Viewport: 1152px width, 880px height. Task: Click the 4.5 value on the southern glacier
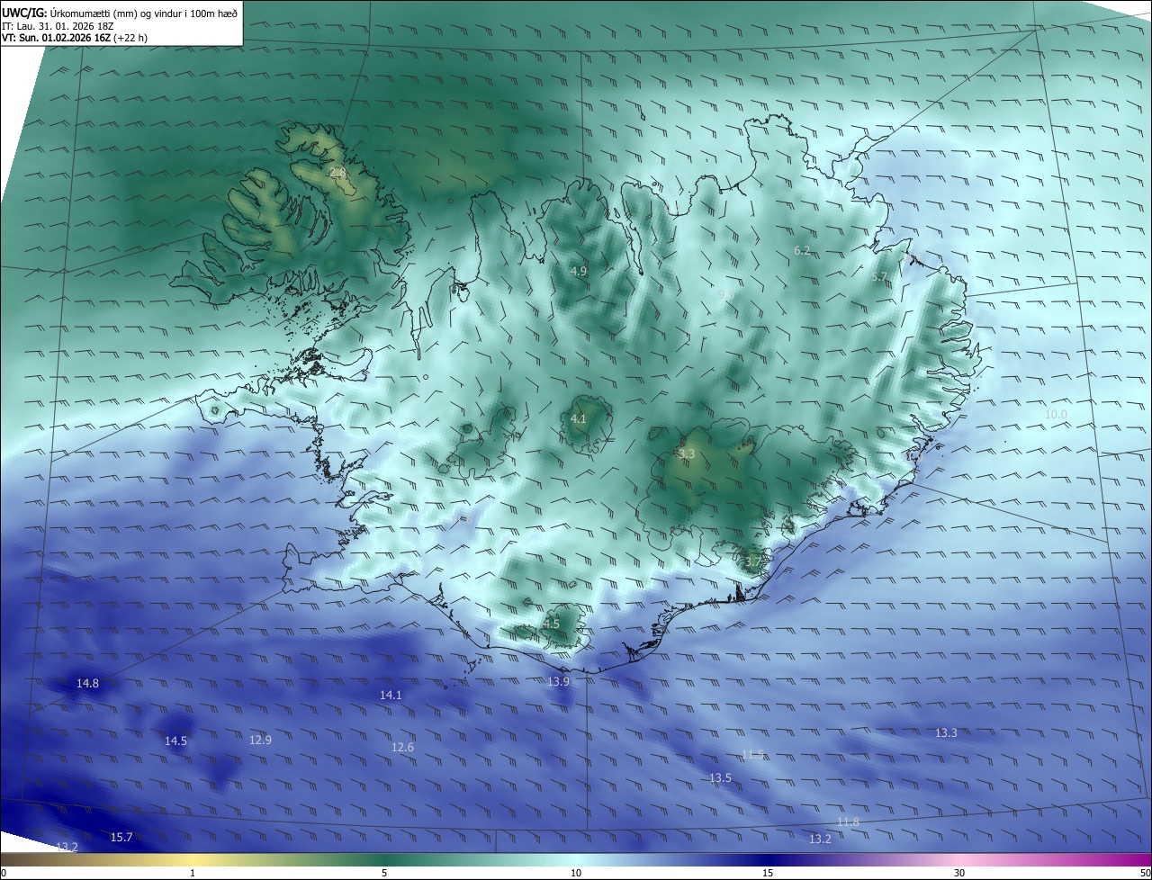click(552, 624)
